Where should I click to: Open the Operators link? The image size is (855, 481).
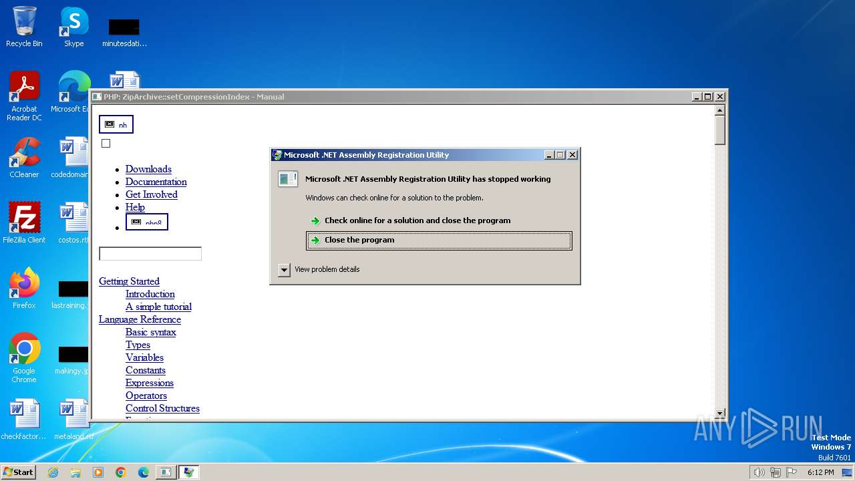pos(146,395)
